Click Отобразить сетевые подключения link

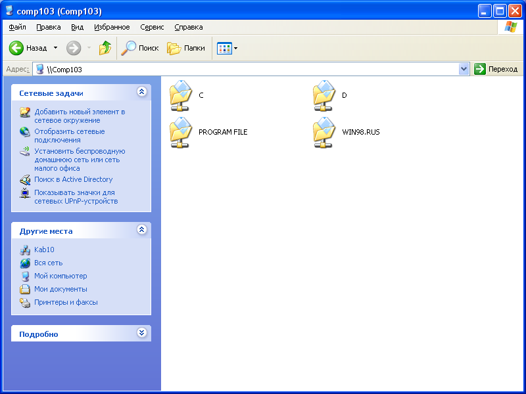tap(70, 136)
